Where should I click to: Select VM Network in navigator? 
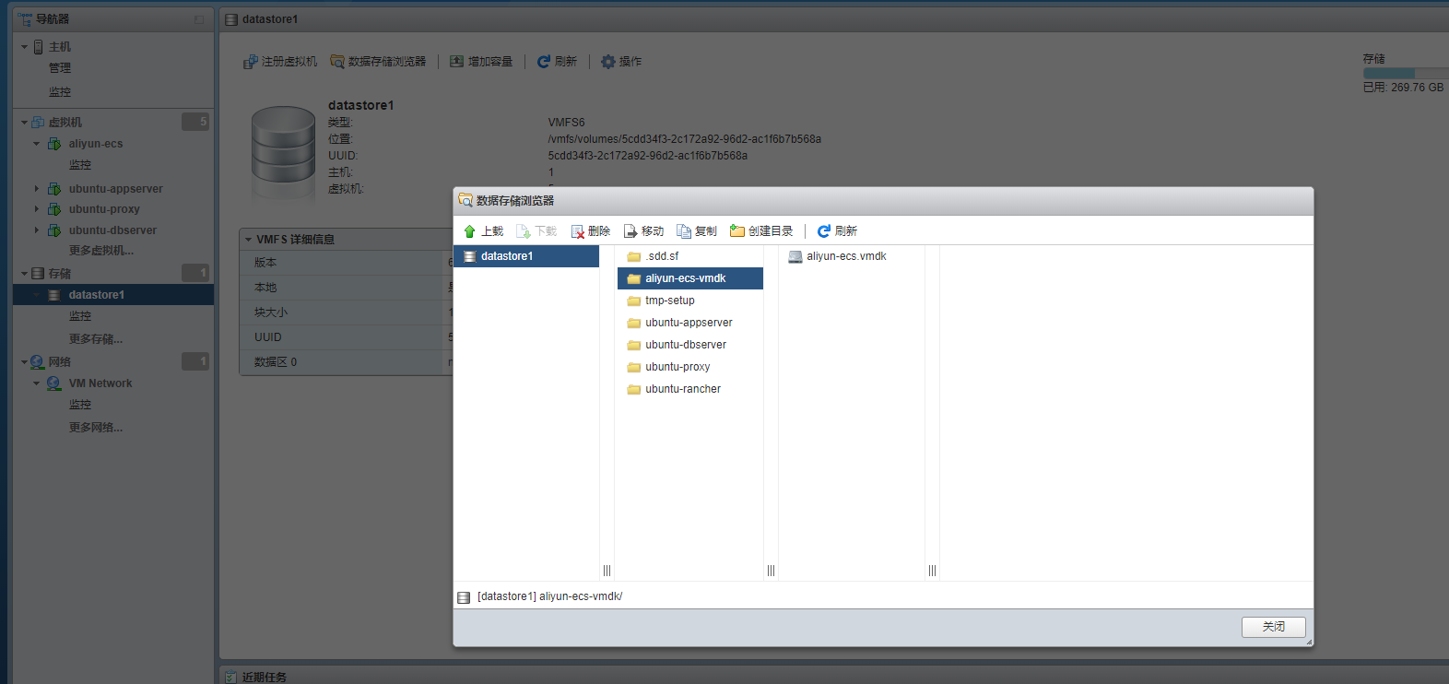100,383
